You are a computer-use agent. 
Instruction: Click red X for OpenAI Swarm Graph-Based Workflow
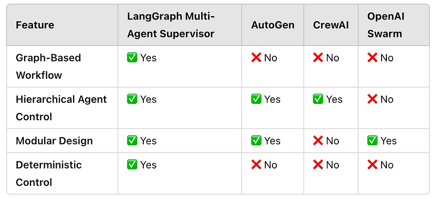point(372,58)
